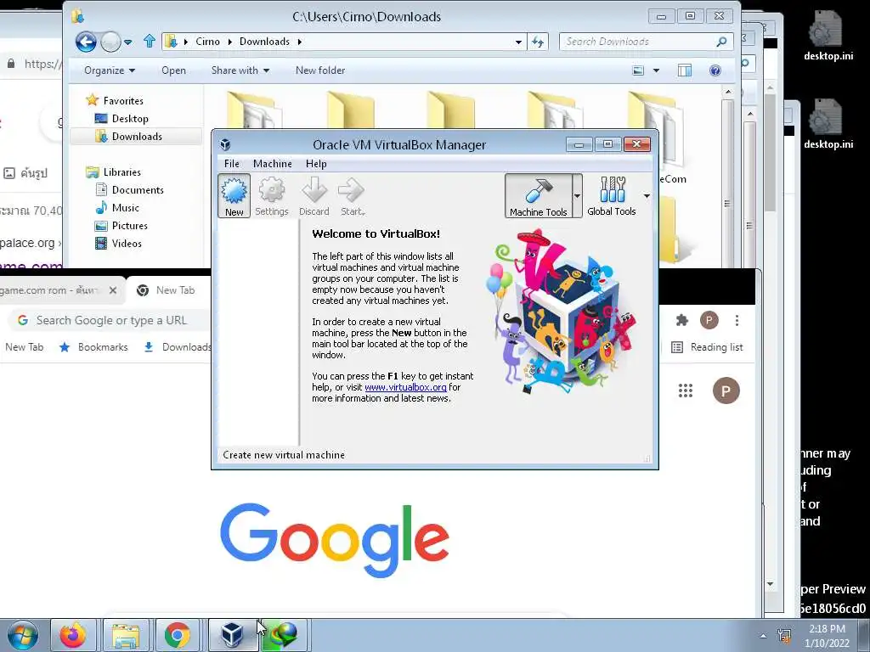Click Cirno in the Explorer address breadcrumb
Viewport: 870px width, 652px height.
(x=207, y=42)
